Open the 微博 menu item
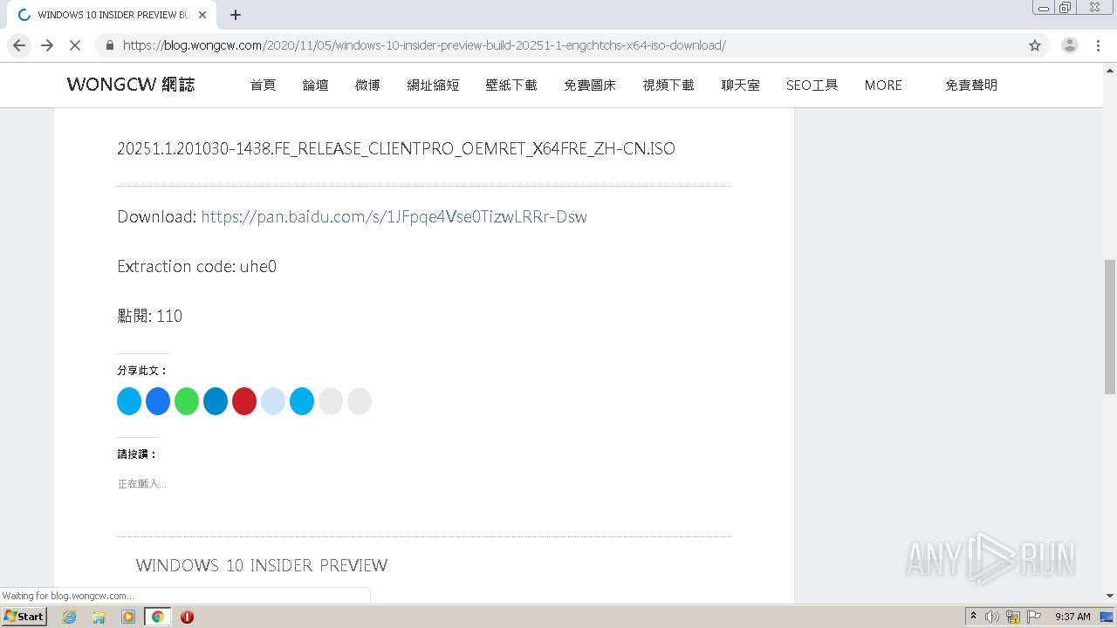 pos(367,85)
